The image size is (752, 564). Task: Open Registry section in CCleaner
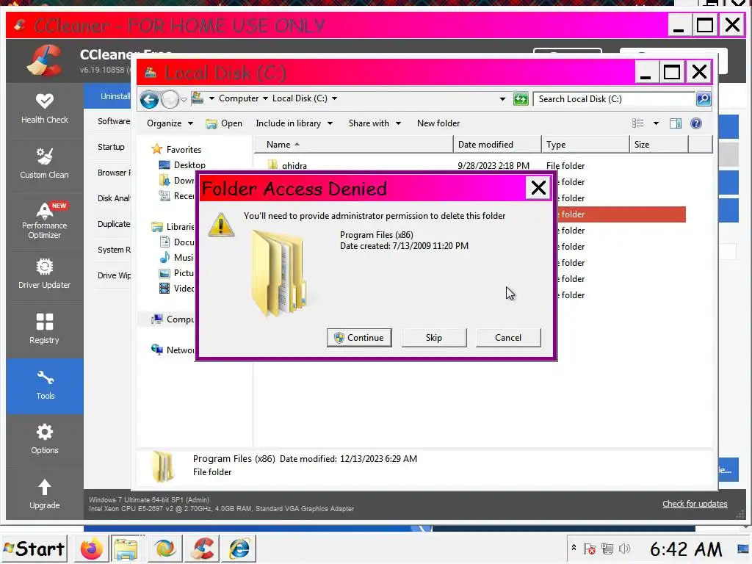(45, 330)
